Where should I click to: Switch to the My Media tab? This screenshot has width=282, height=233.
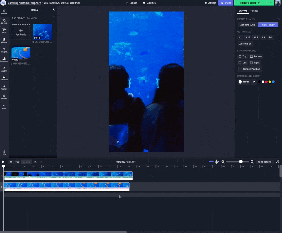[32, 18]
